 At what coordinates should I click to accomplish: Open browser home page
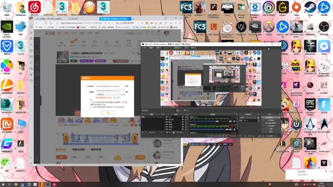[51, 23]
